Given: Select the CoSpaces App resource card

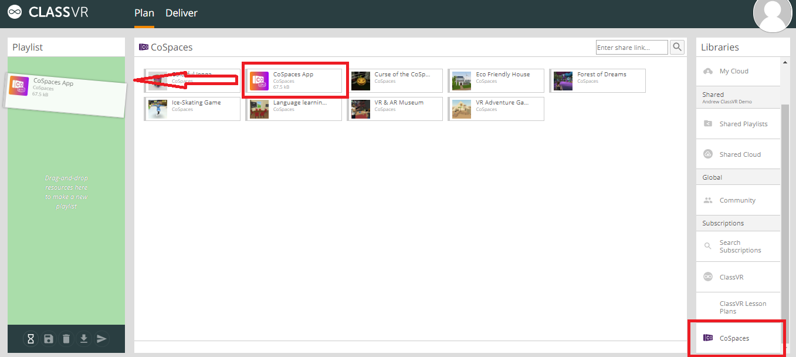Looking at the screenshot, I should click(294, 80).
